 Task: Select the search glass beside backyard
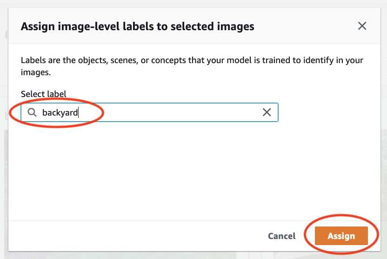coord(32,112)
